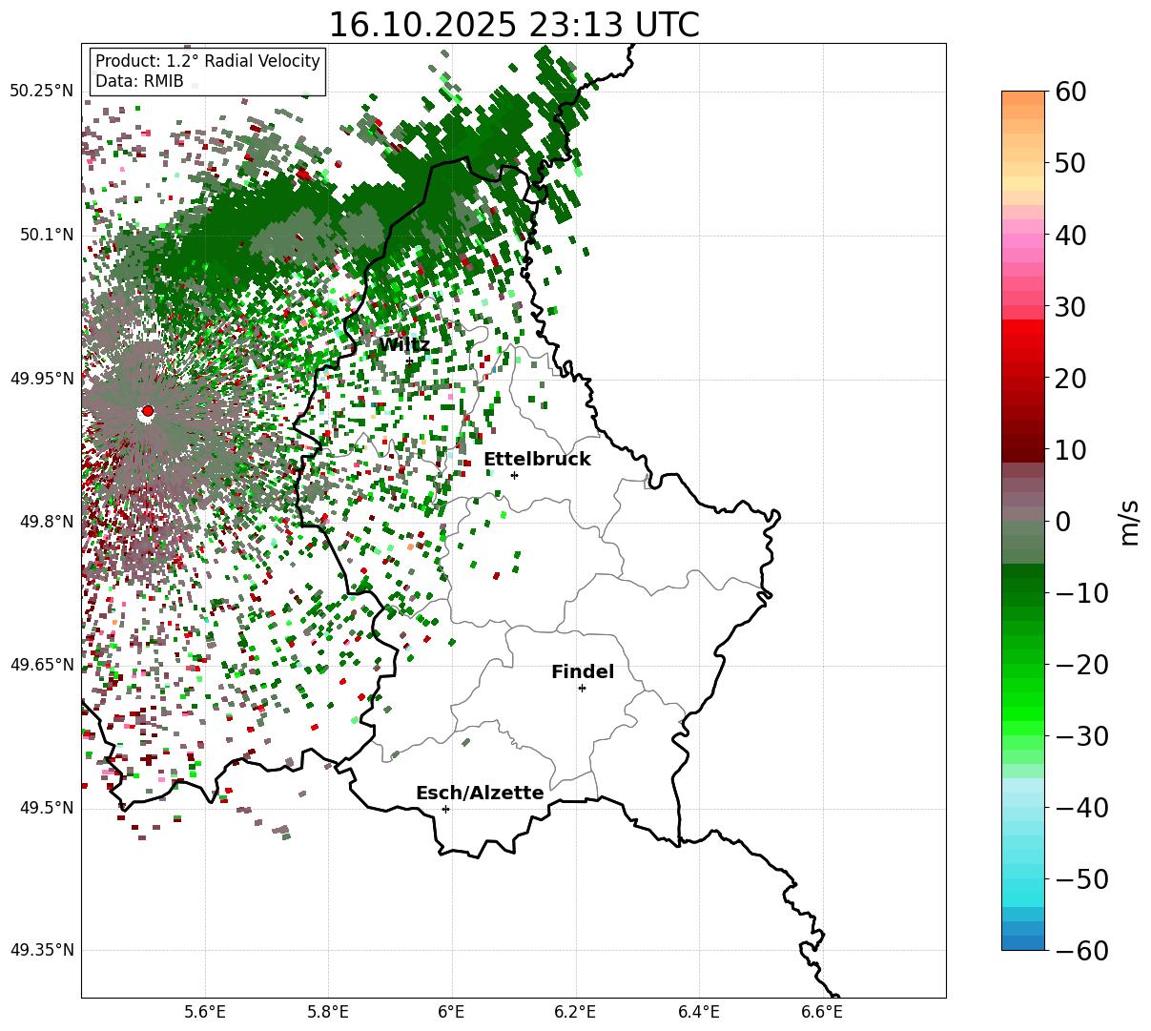This screenshot has height=1031, width=1151.
Task: Click the longitude label 6°E
Action: point(452,1013)
